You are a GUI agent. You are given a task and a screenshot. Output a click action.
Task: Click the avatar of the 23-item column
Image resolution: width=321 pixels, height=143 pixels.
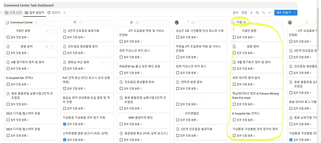(x=177, y=22)
